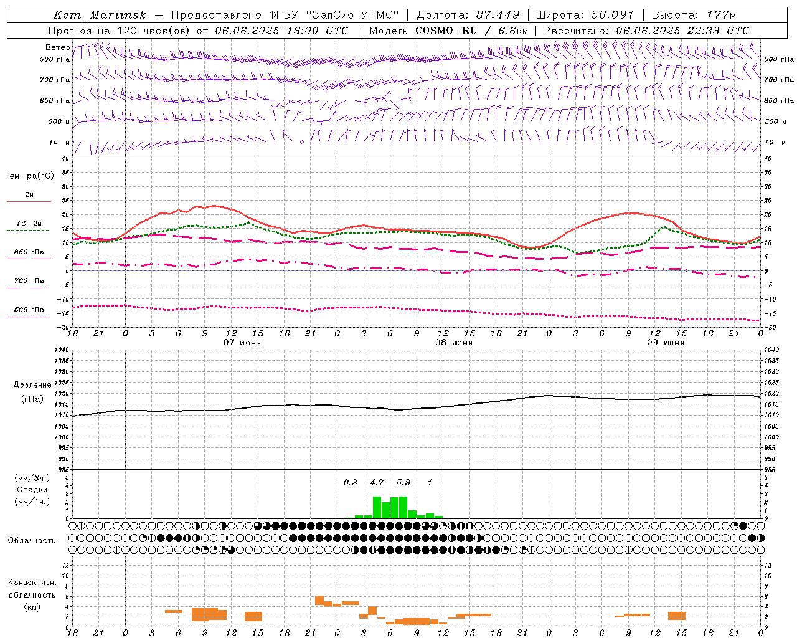
Task: Click the 'Давление' pressure panel label
Action: coord(32,385)
